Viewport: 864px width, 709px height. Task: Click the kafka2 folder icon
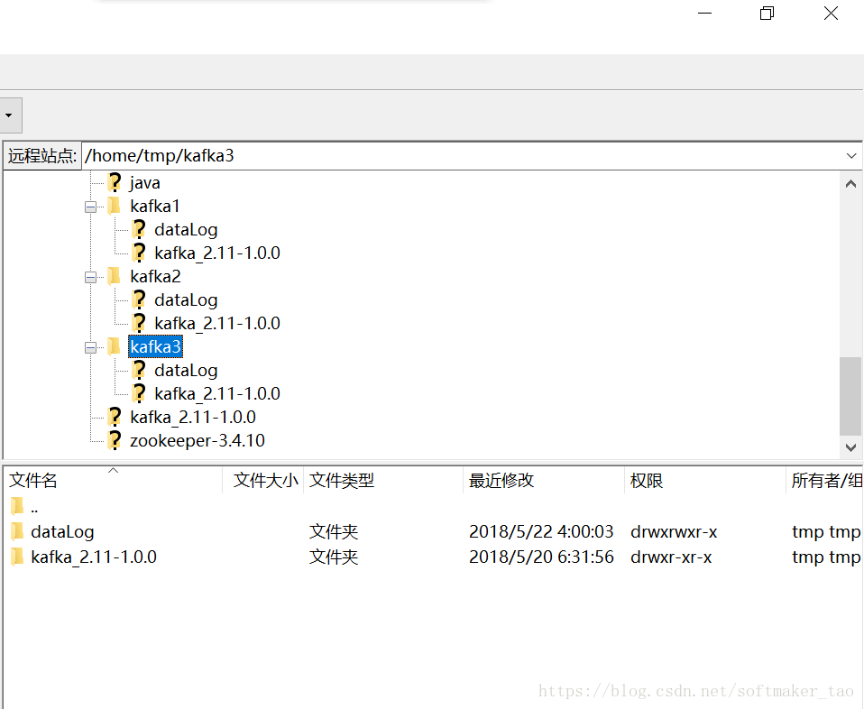114,276
